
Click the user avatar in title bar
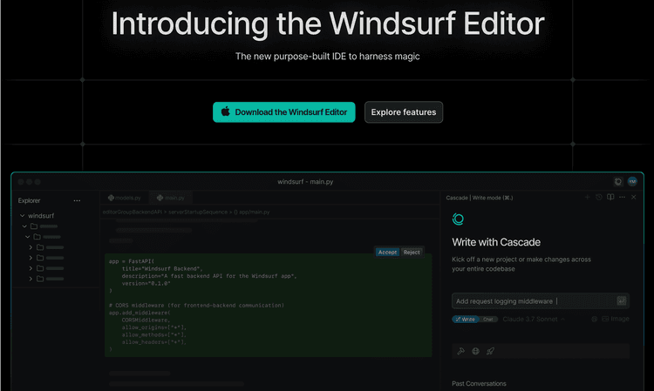coord(632,181)
